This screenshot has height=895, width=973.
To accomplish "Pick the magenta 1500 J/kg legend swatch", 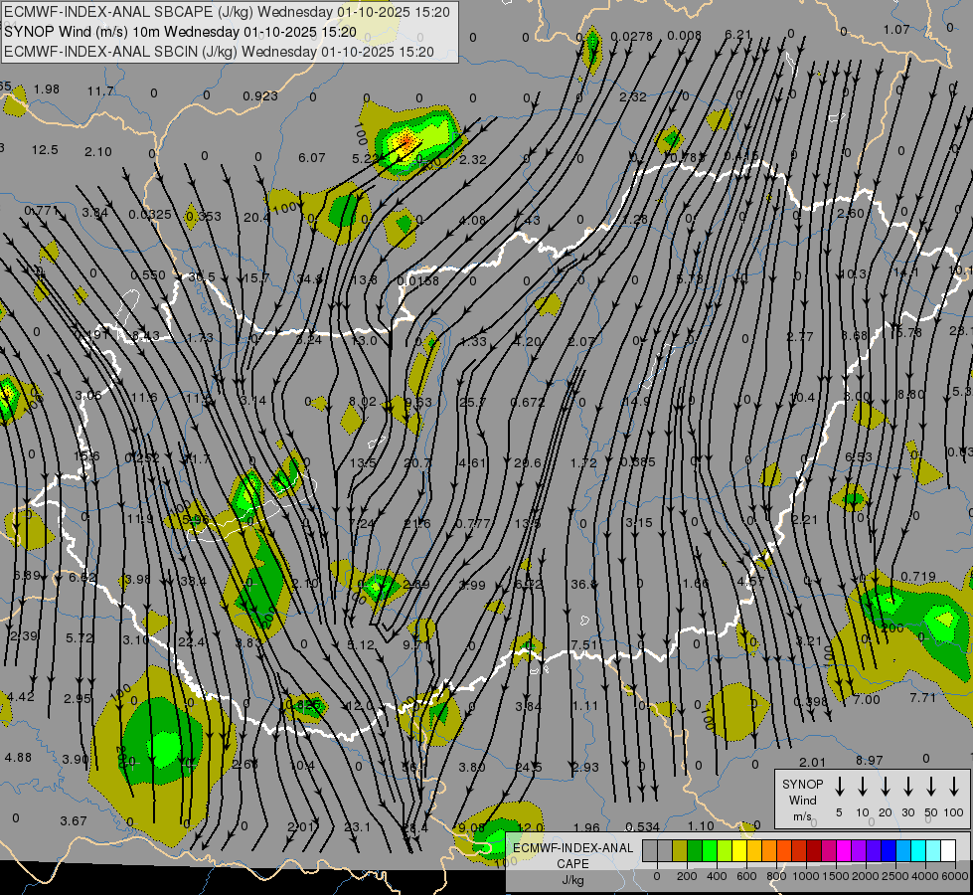I will [828, 850].
